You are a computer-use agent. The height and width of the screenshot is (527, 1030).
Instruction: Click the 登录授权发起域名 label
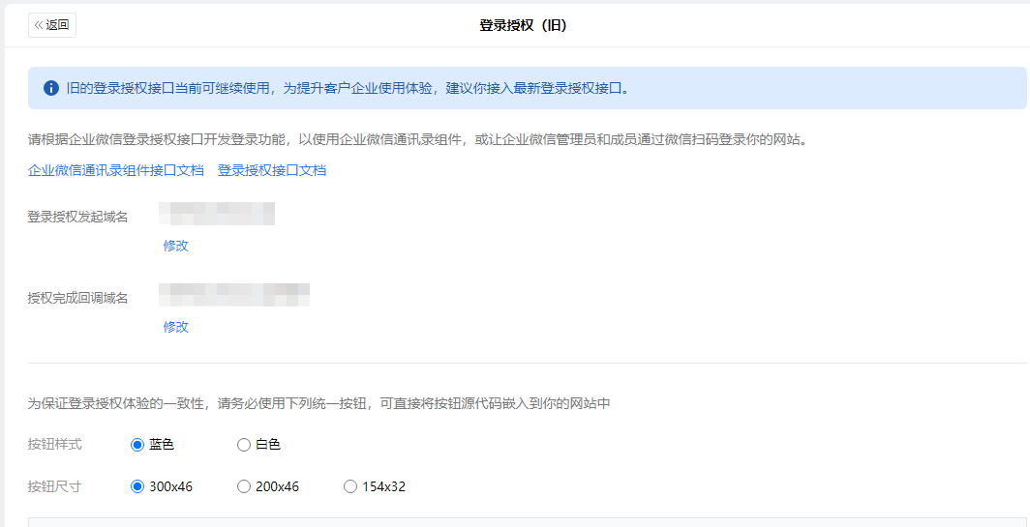(x=77, y=218)
